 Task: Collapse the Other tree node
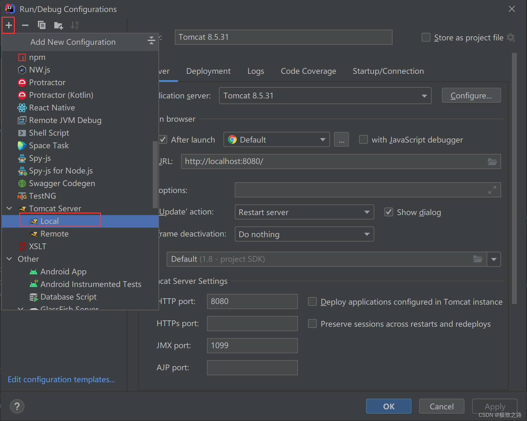tap(9, 259)
